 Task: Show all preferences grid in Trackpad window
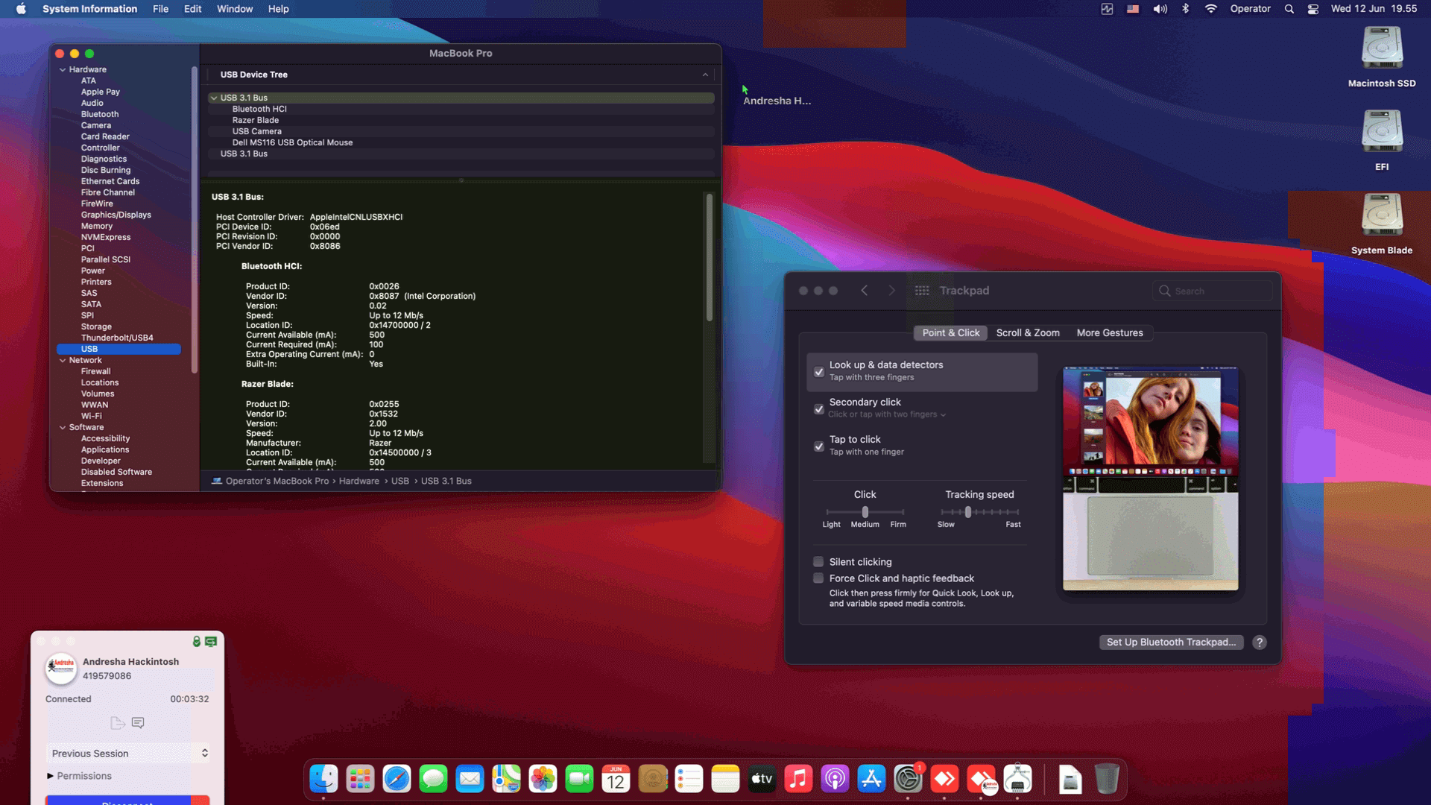(922, 291)
